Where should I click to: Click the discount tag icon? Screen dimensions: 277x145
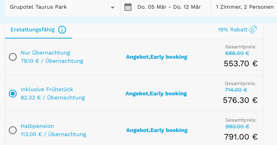point(253,30)
